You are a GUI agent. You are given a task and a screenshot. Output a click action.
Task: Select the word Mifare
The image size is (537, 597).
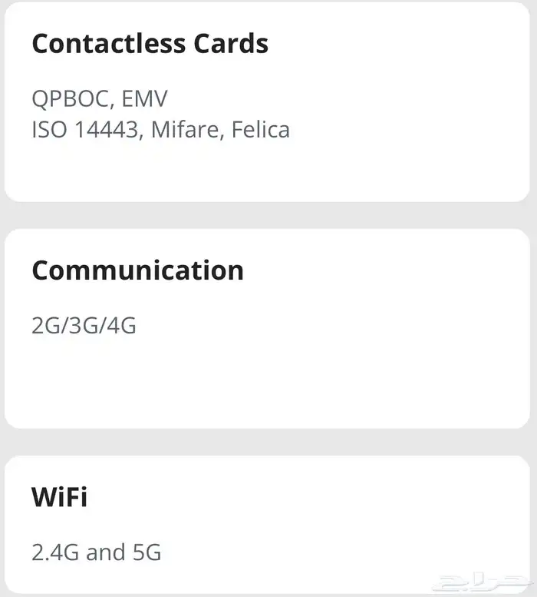[x=186, y=129]
